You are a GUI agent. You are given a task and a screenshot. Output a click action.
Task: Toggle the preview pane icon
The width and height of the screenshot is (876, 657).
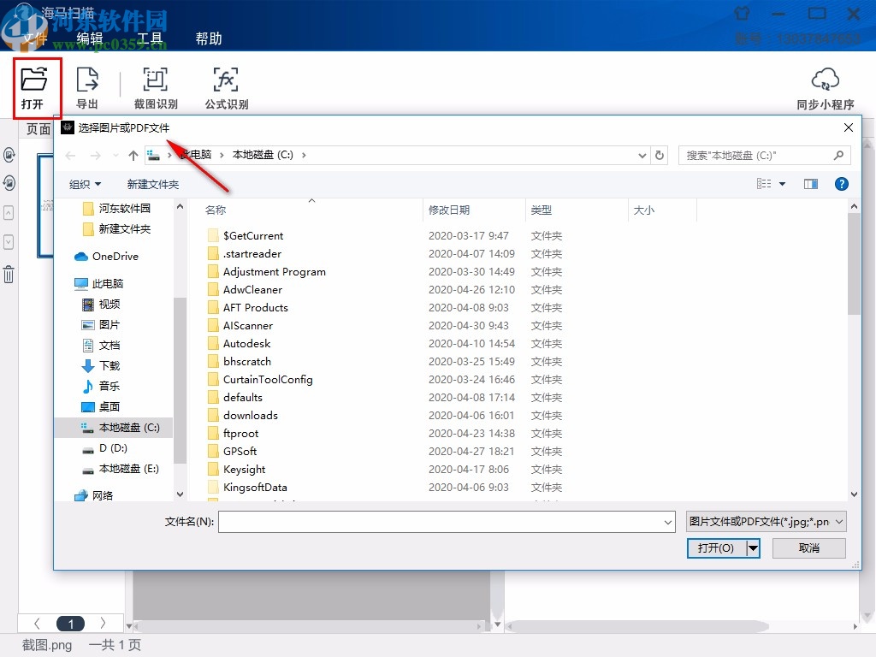point(811,184)
